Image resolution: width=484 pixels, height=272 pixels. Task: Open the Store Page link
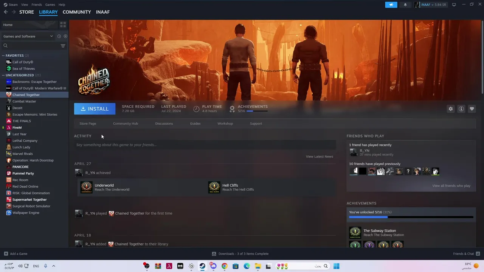coord(88,124)
